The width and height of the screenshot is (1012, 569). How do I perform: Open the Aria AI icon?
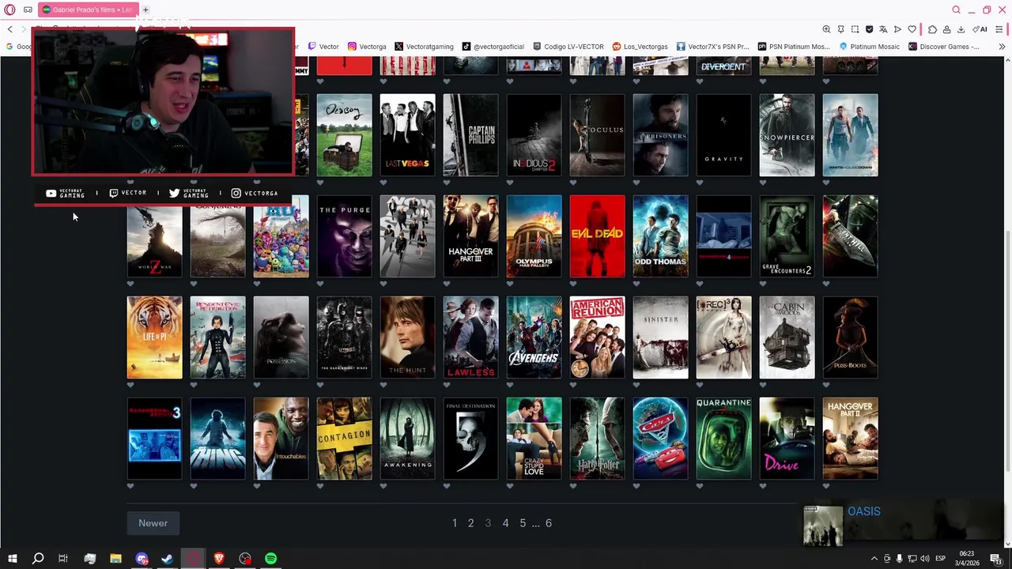click(x=980, y=29)
